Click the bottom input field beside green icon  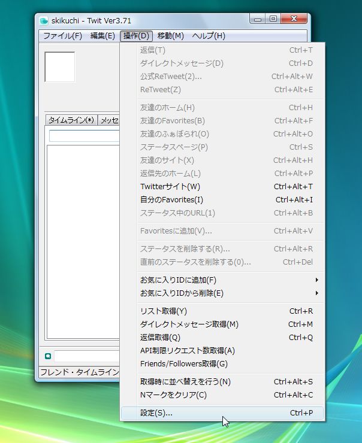pyautogui.click(x=87, y=356)
